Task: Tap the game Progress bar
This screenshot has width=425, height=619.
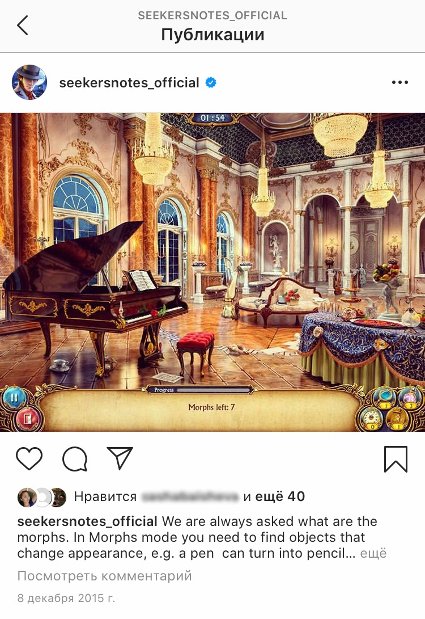Action: coord(198,390)
